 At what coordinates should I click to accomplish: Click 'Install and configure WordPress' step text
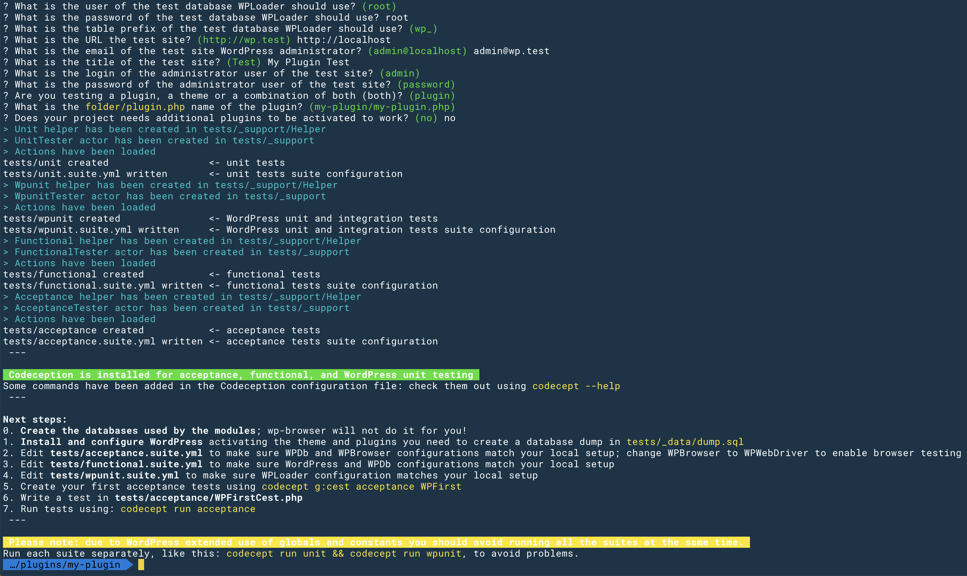(111, 442)
